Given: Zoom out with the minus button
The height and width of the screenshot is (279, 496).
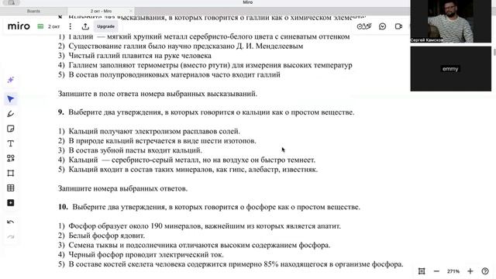Looking at the screenshot, I should [x=436, y=271].
